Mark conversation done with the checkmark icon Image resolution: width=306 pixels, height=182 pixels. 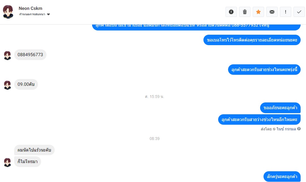(299, 12)
